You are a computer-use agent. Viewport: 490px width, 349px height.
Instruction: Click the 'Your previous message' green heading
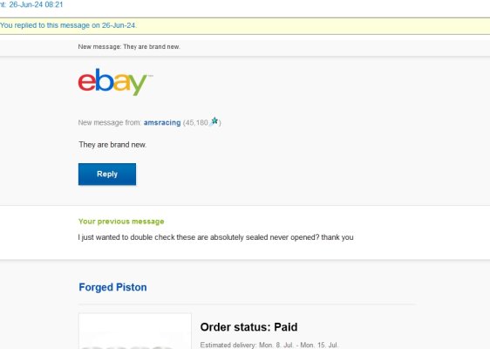click(x=121, y=222)
